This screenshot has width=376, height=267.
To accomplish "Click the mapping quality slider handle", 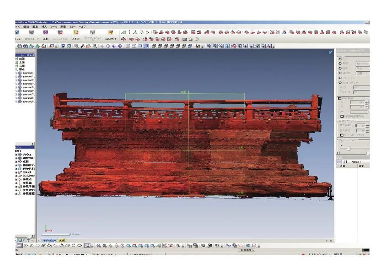I will (349, 149).
